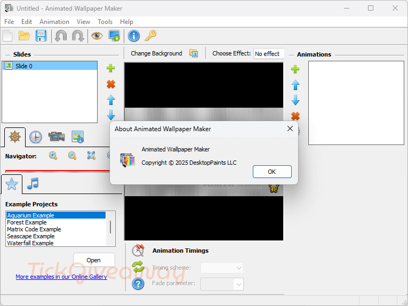Screen dimensions: 408x306
Task: Switch to the video camera tab
Action: point(57,136)
